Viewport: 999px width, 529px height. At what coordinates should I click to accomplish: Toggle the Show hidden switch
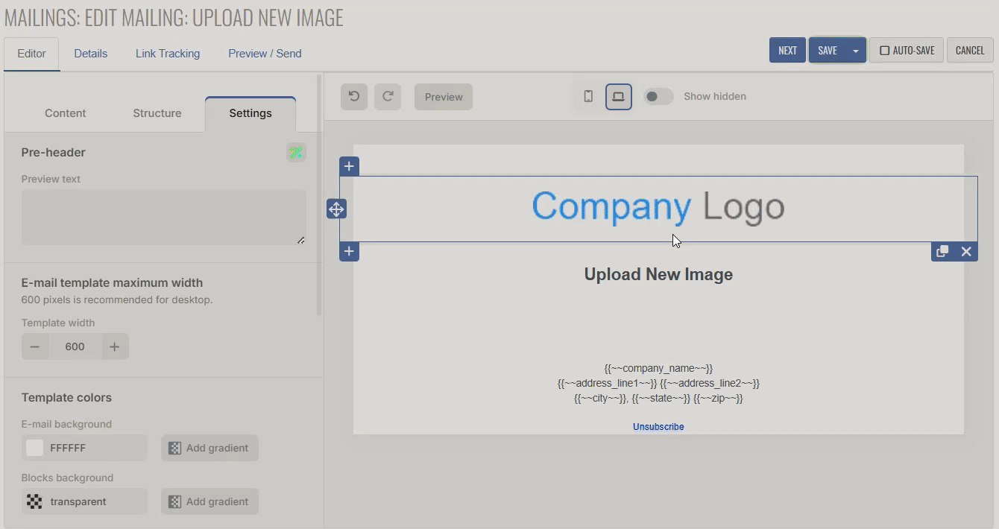coord(658,97)
